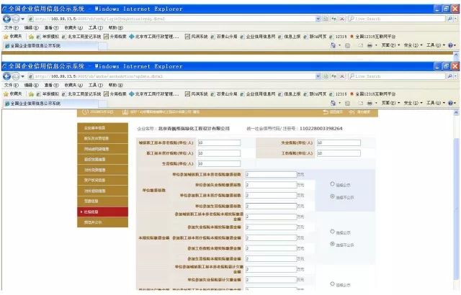Click the vertical page scrollbar
461x295 pixels.
coord(457,201)
